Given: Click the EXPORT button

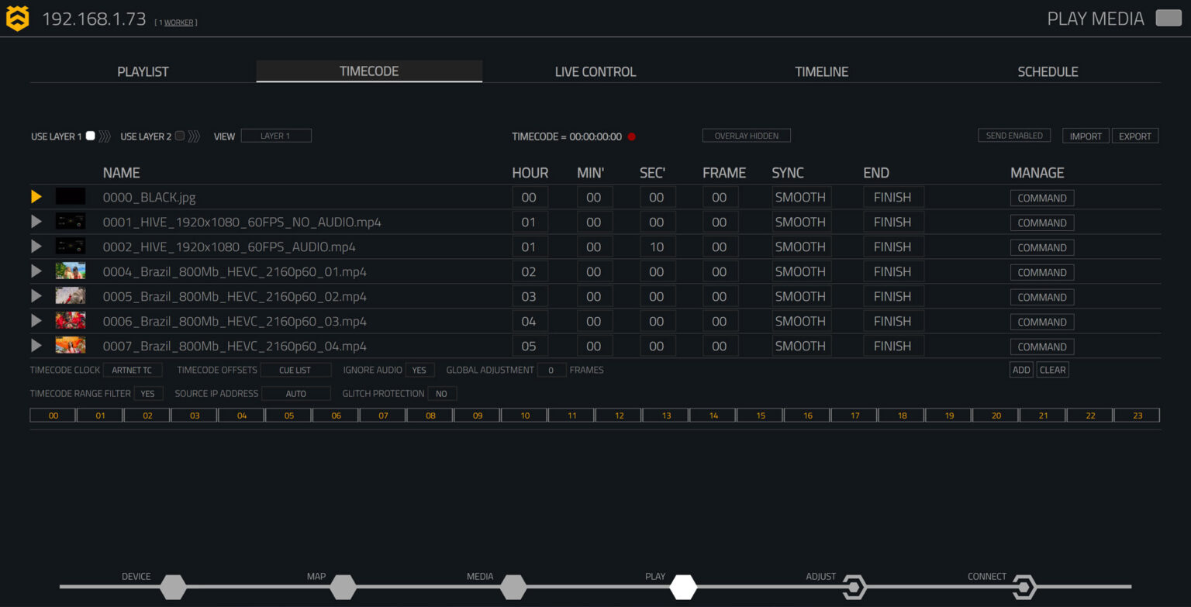Looking at the screenshot, I should pyautogui.click(x=1135, y=135).
